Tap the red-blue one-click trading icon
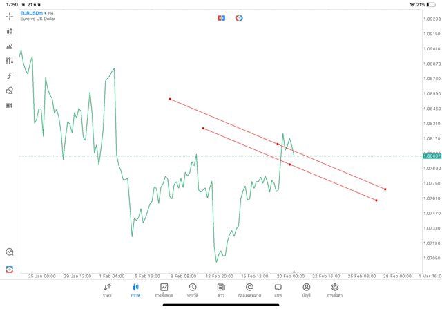 [x=222, y=18]
